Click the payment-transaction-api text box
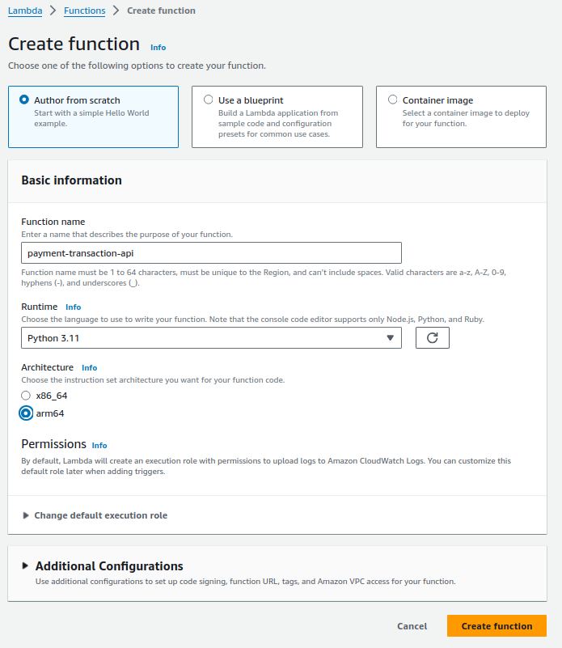Screen dimensions: 562x648 (x=211, y=252)
